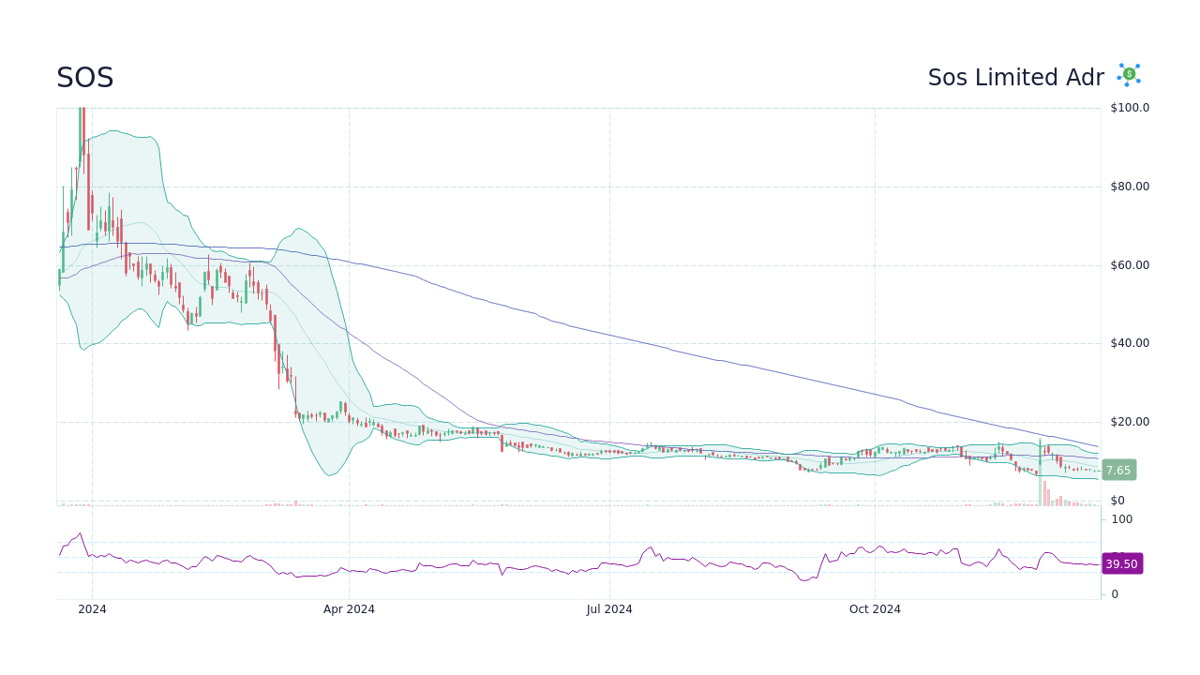Click the 39.50 RSI value label
The image size is (1200, 675).
point(1121,563)
